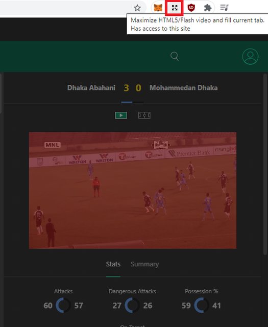Image resolution: width=268 pixels, height=327 pixels.
Task: Select the Stats tab
Action: (113, 264)
